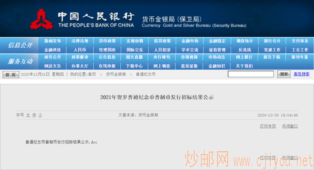Open 市场动态 menu item
Screen dimensions: 314x170
click(x=217, y=57)
